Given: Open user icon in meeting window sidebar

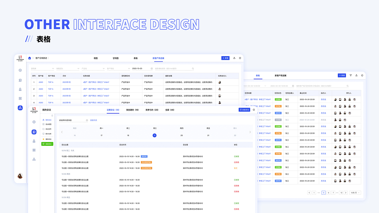Looking at the screenshot, I should point(34,141).
